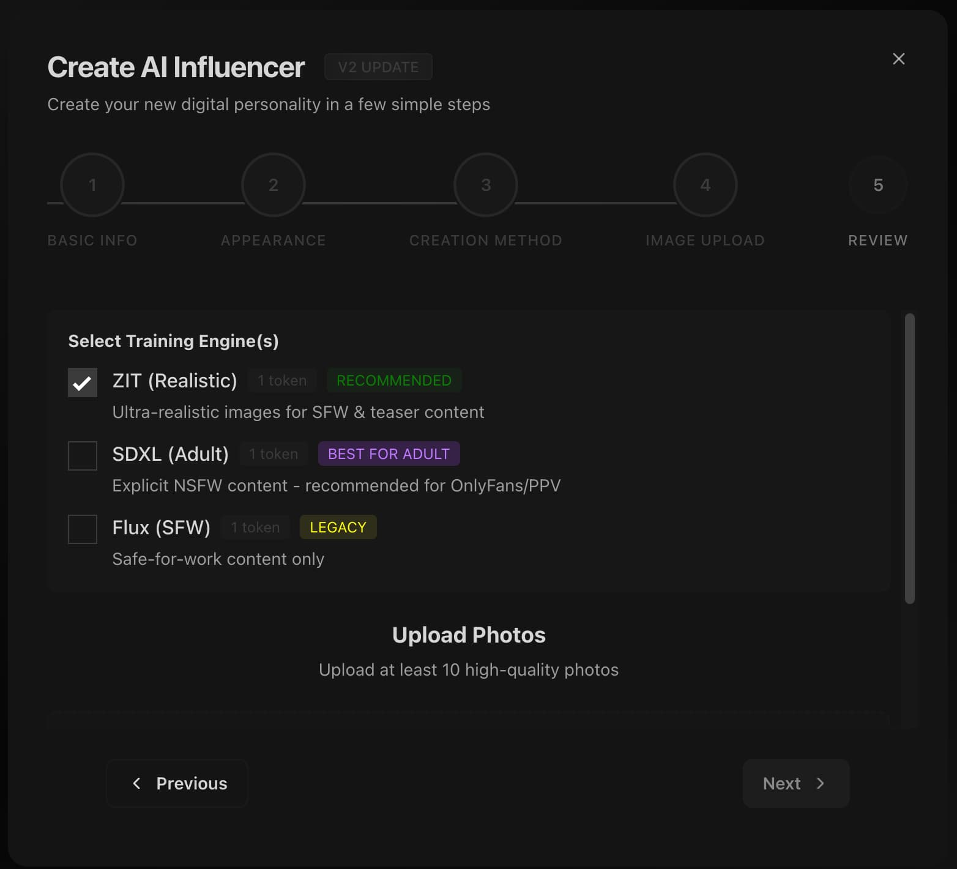Viewport: 957px width, 869px height.
Task: Enable the Flux (SFW) engine checkbox
Action: [x=82, y=529]
